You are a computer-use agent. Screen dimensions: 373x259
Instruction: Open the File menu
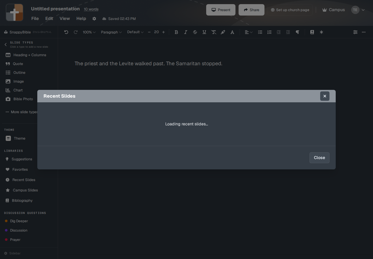(35, 19)
